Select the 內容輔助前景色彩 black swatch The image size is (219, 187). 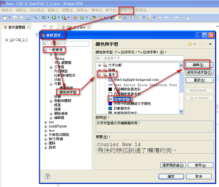[110, 89]
